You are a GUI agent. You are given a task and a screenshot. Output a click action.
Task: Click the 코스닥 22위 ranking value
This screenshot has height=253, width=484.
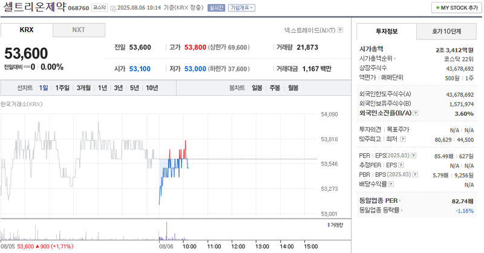(459, 59)
